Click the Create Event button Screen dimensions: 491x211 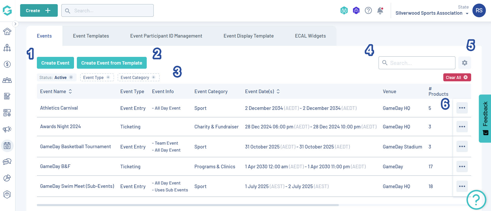coord(55,63)
